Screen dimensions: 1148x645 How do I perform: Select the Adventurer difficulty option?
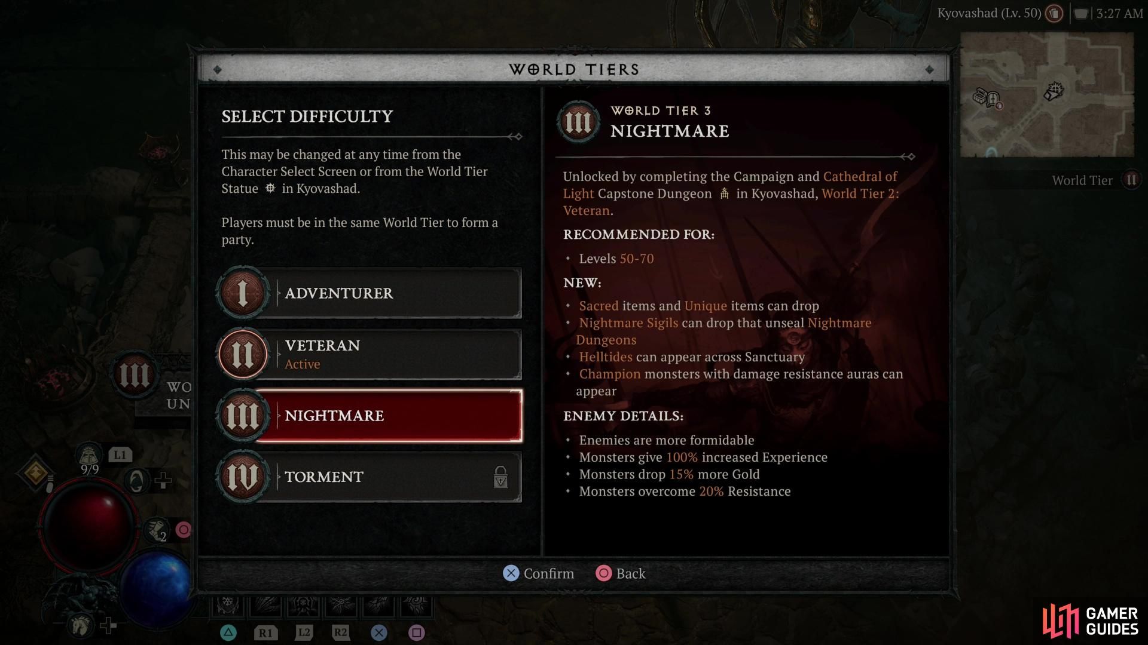368,293
